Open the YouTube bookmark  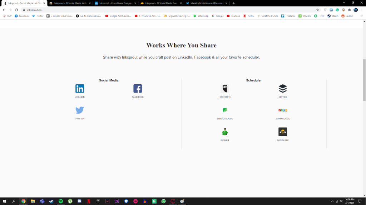coord(233,16)
